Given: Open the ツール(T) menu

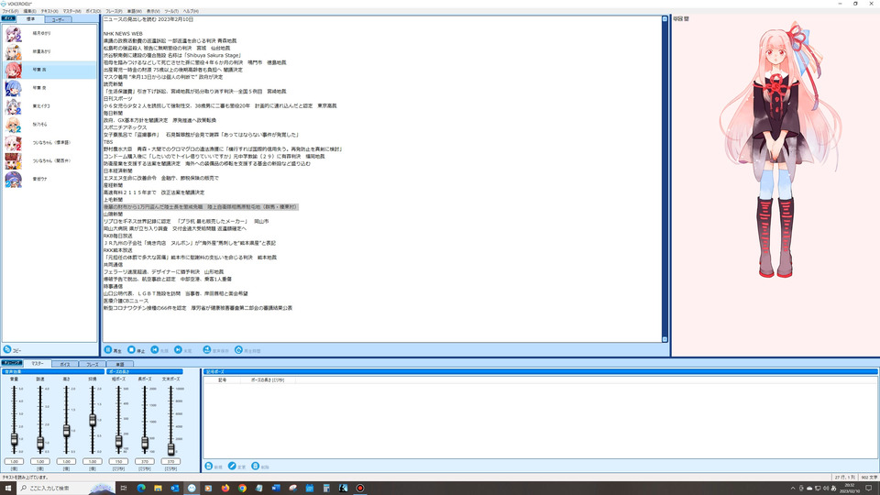Looking at the screenshot, I should (x=171, y=11).
